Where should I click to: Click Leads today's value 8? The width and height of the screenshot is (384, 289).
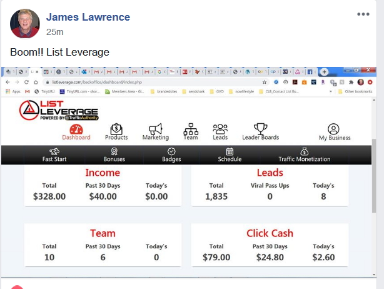click(323, 196)
